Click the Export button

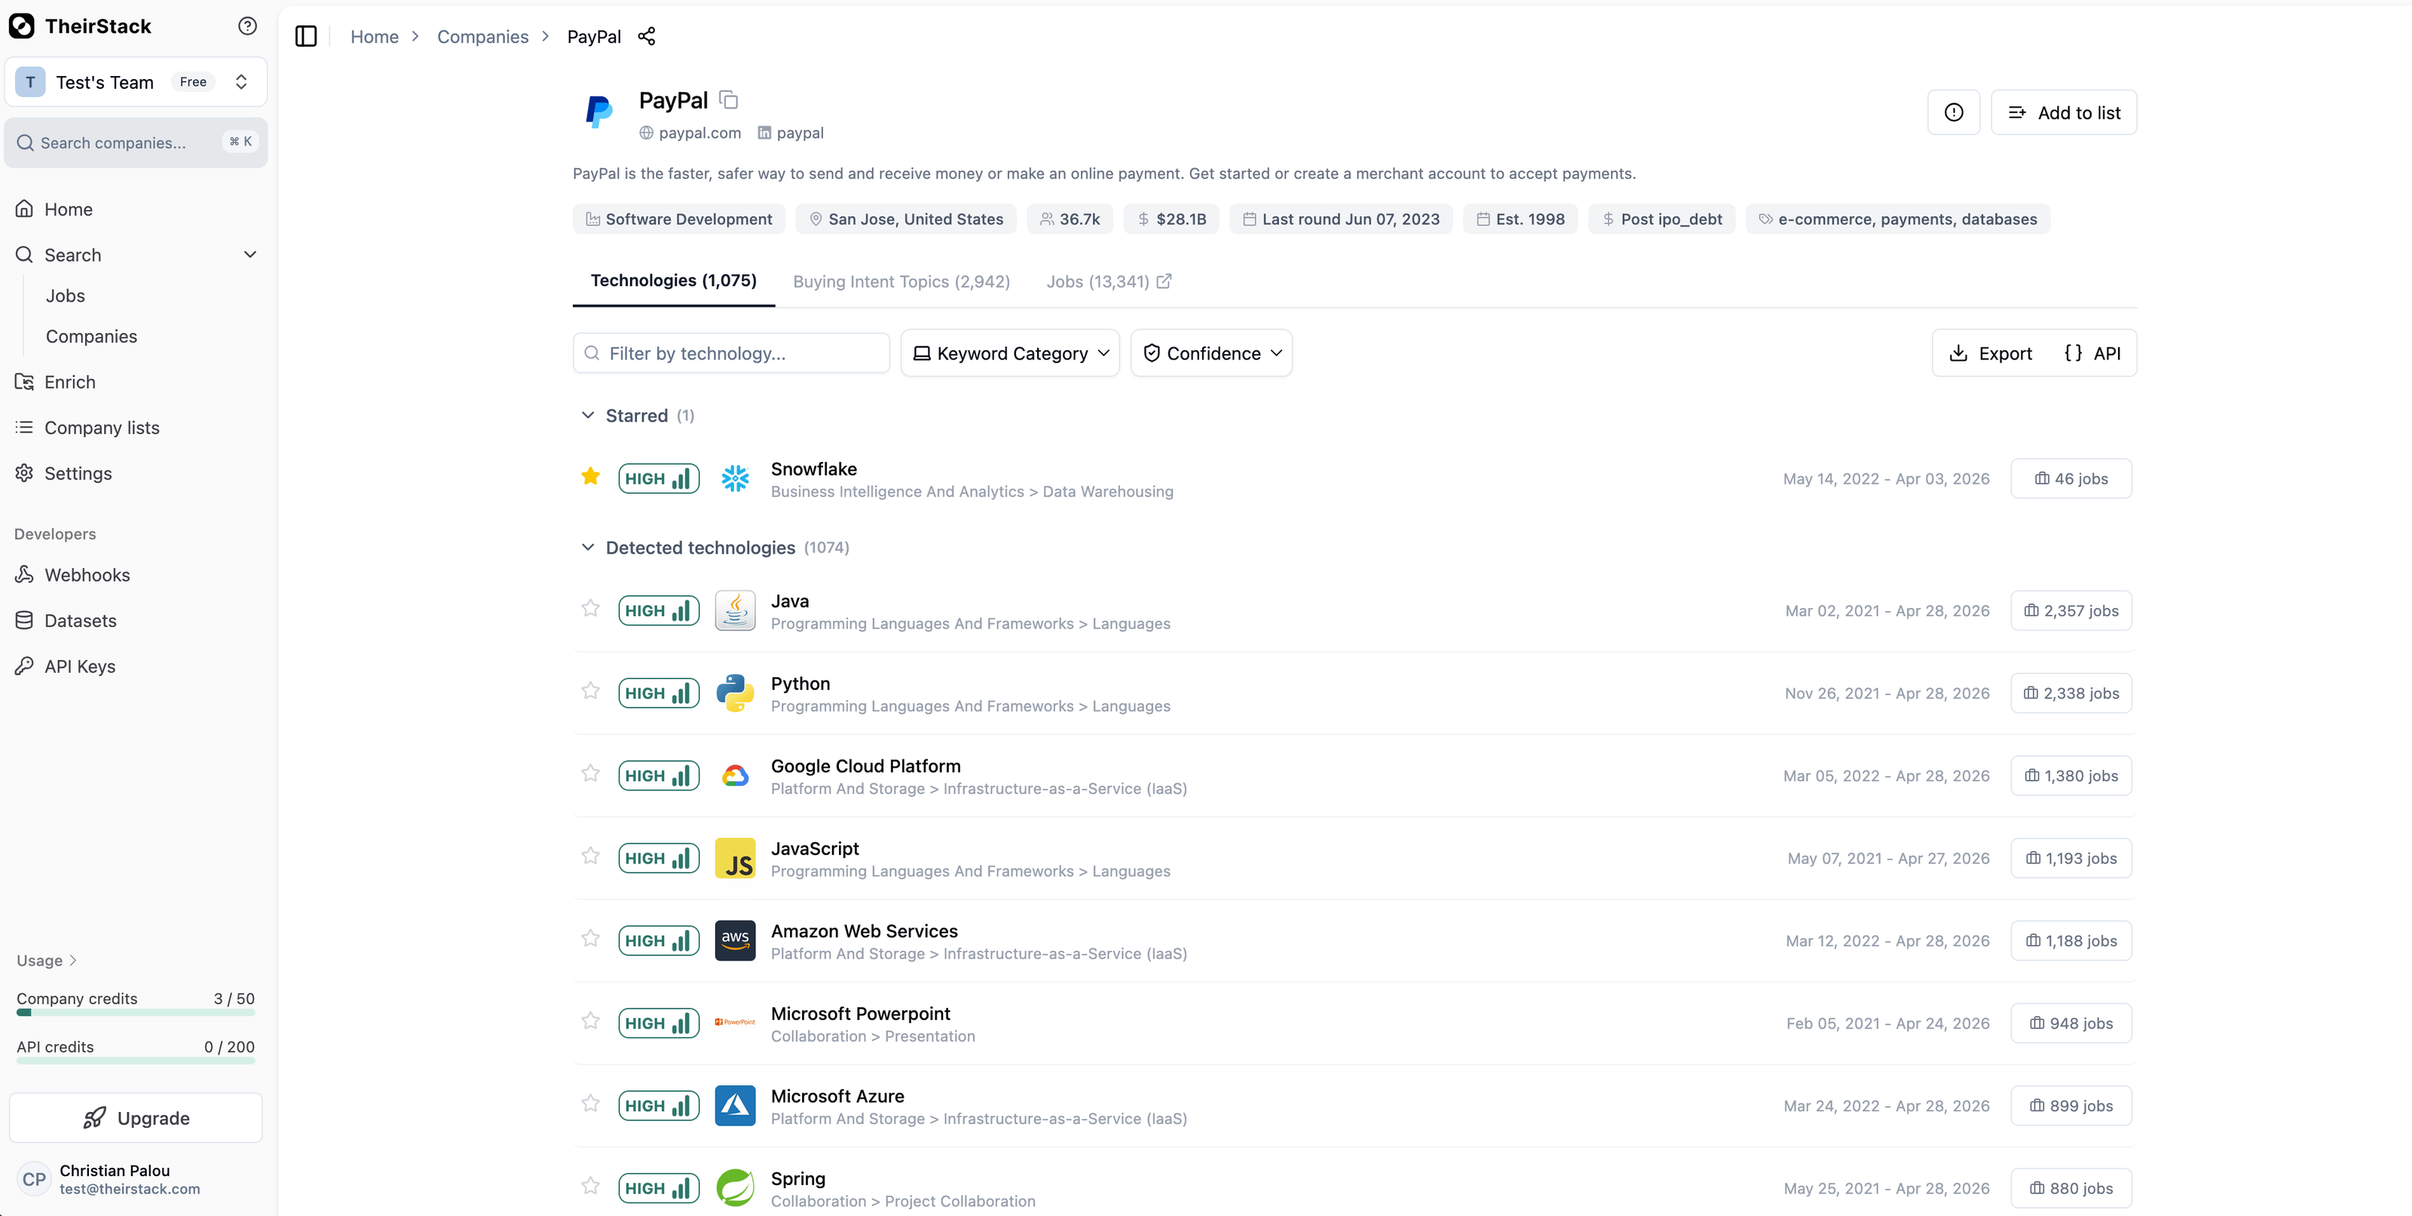(1991, 353)
